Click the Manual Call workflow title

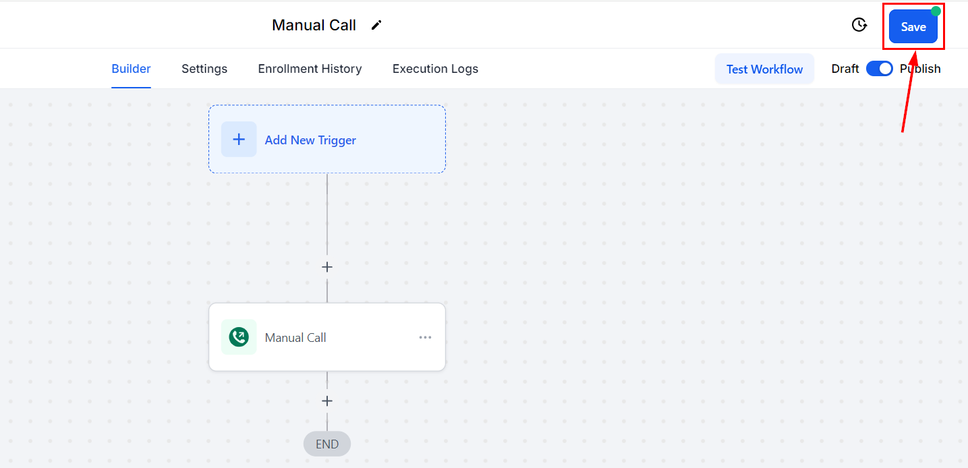(x=314, y=25)
